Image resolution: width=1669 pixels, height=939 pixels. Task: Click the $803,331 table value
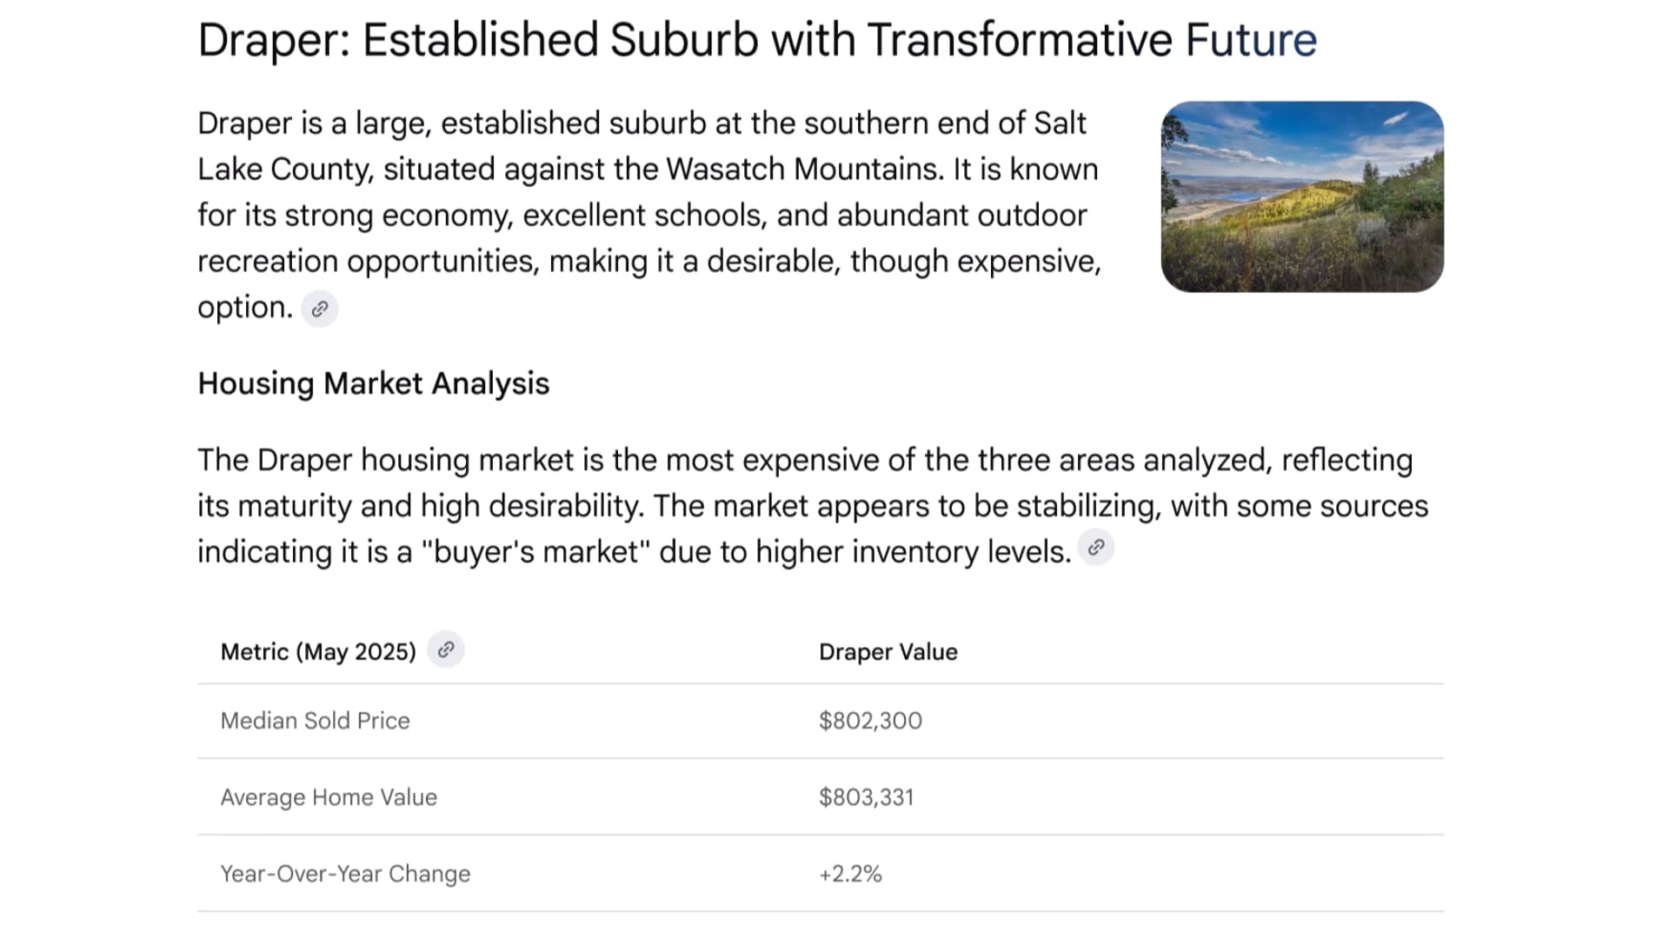(x=866, y=797)
